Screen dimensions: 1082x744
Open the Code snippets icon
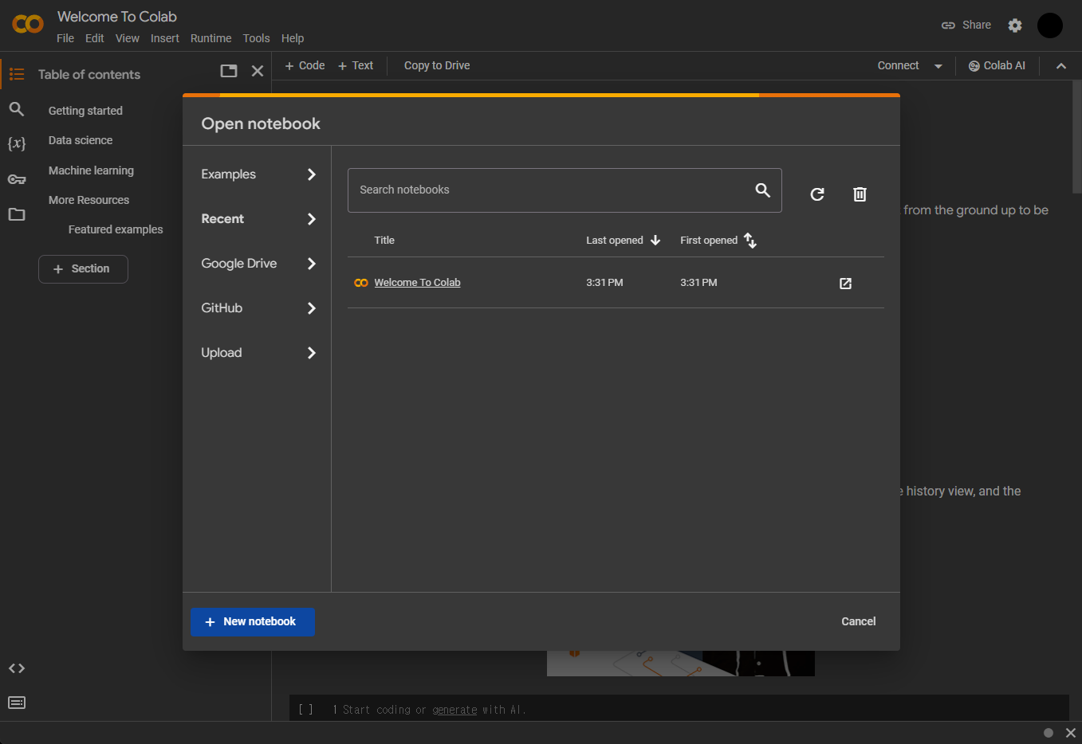coord(17,668)
